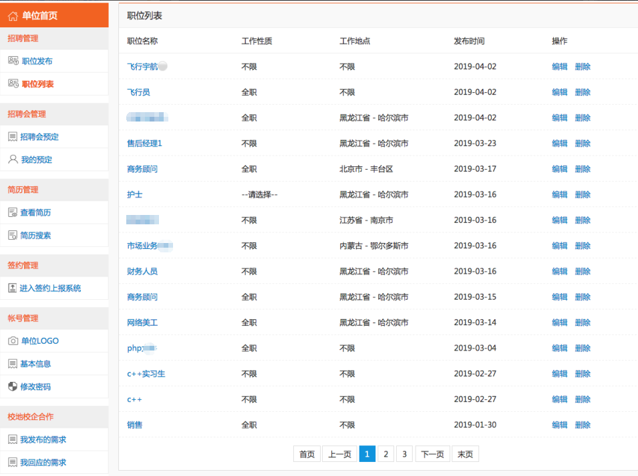Go to page 2 of the list
Screen dimensions: 638x476
click(x=385, y=454)
